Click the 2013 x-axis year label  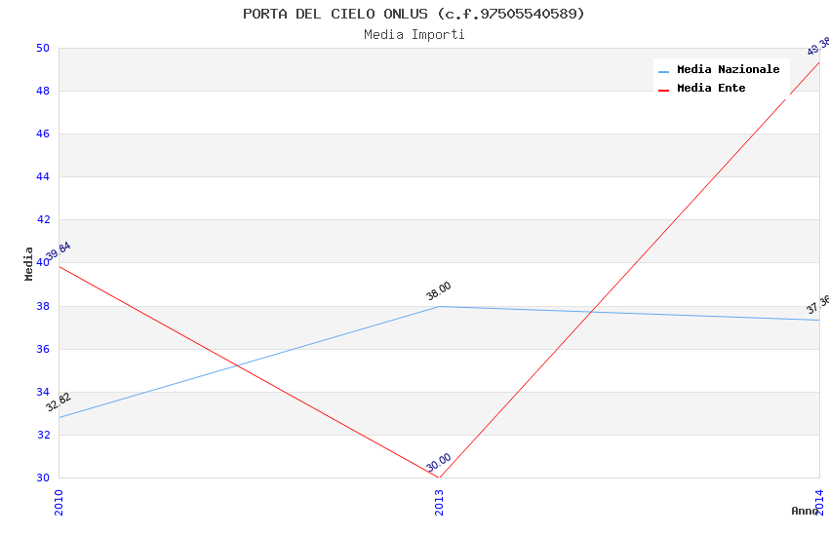439,502
